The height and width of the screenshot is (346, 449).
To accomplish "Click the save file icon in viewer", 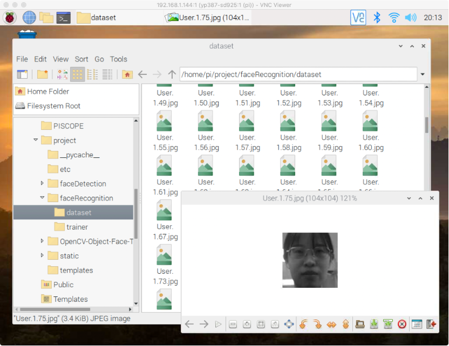I will [374, 324].
